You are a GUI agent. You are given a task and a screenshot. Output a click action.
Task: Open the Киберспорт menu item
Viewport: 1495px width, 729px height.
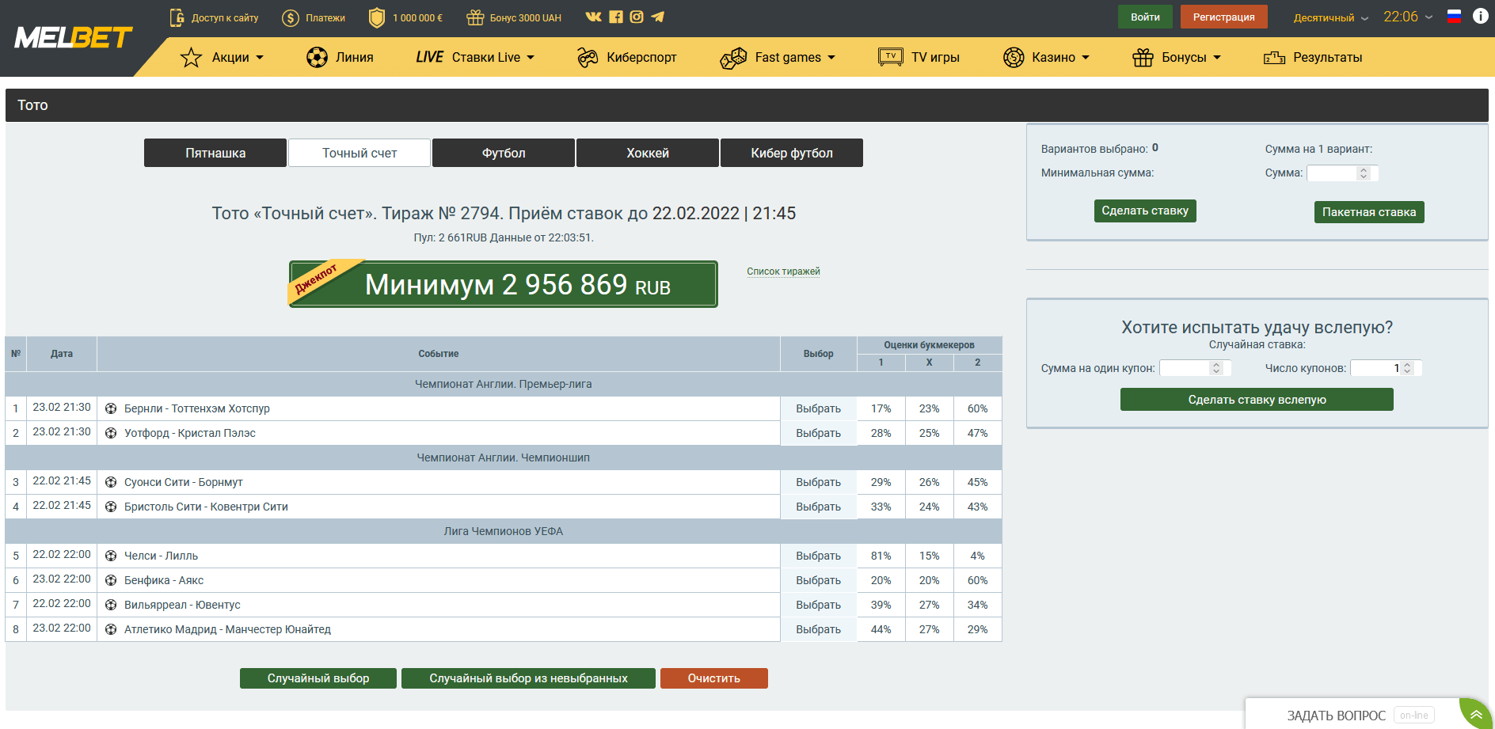click(x=626, y=57)
